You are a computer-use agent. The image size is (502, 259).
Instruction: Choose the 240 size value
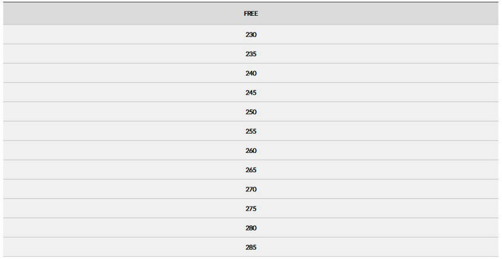(250, 73)
